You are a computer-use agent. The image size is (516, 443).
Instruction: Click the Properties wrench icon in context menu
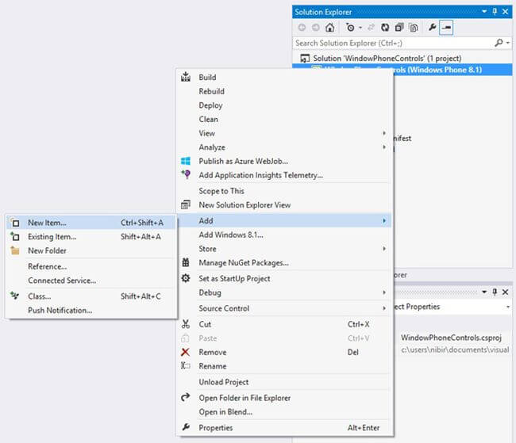tap(186, 427)
